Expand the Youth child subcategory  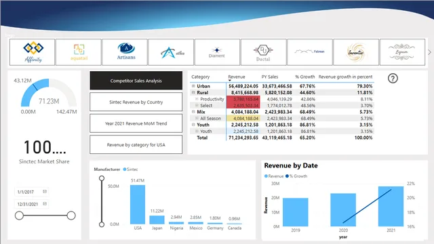pos(197,131)
